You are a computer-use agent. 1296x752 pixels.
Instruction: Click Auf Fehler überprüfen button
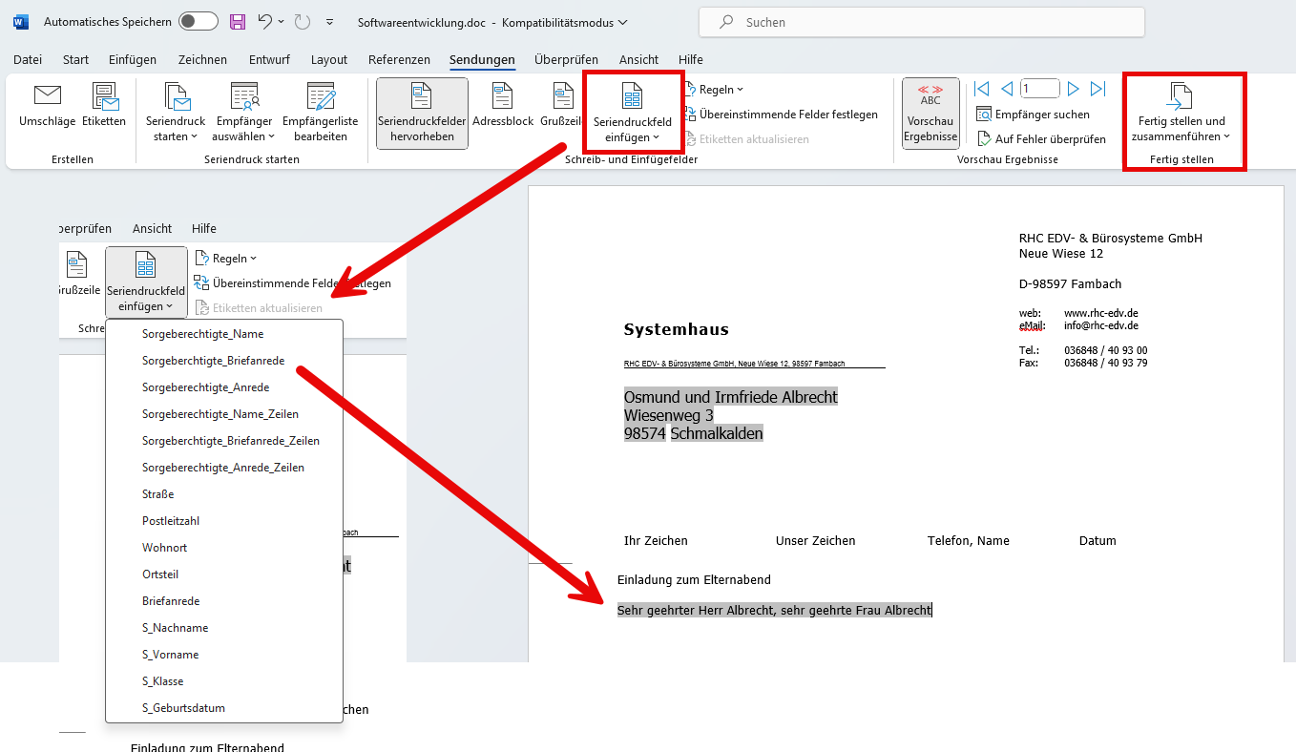(x=1042, y=139)
